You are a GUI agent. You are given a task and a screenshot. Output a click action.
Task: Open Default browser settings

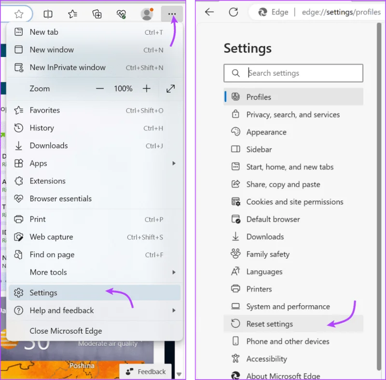[x=293, y=219]
